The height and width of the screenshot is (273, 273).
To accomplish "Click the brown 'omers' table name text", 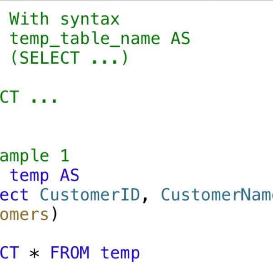I will coord(24,214).
